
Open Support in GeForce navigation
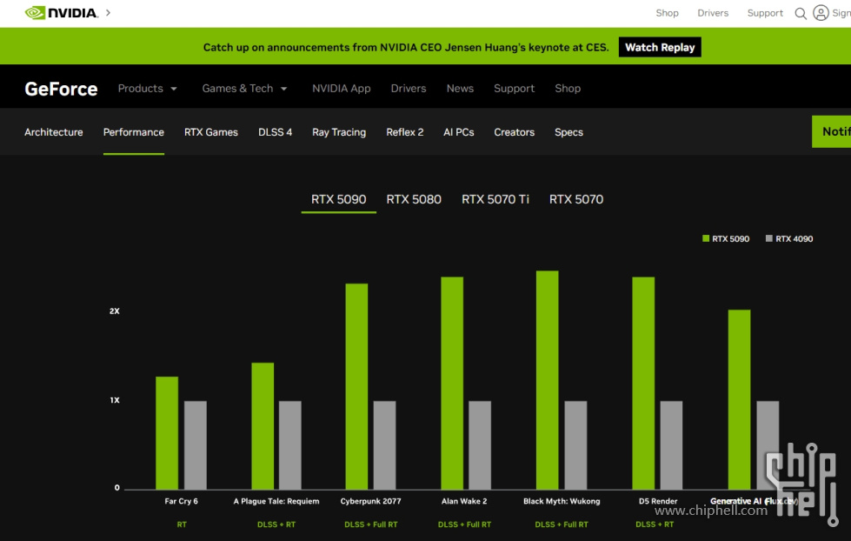pyautogui.click(x=514, y=88)
